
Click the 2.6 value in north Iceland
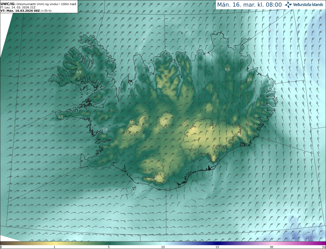pyautogui.click(x=159, y=87)
